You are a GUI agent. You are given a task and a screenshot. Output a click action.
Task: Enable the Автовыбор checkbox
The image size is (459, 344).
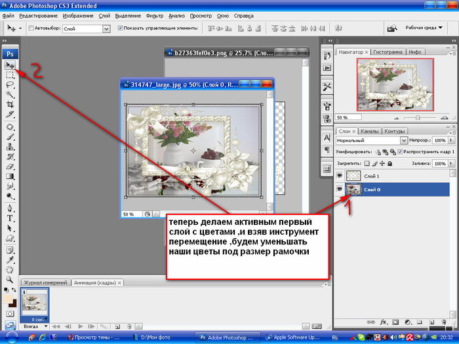31,28
